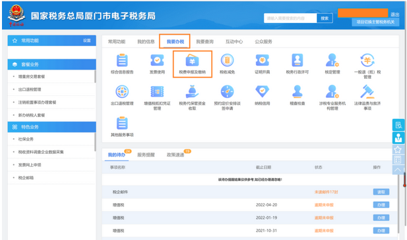The width and height of the screenshot is (407, 240).
Task: Select the 出口退税管理 globe icon
Action: click(122, 91)
